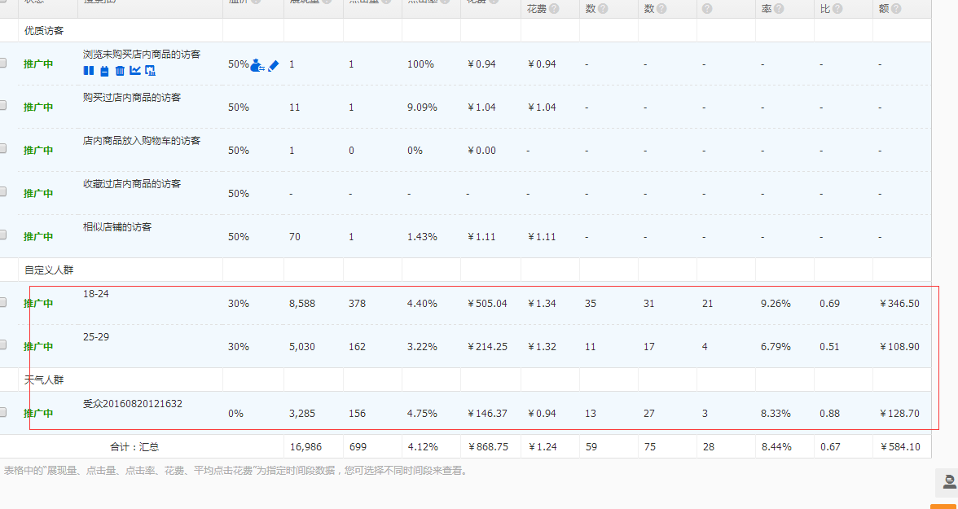Click audience name 购买过店内商品的访客

(x=132, y=97)
